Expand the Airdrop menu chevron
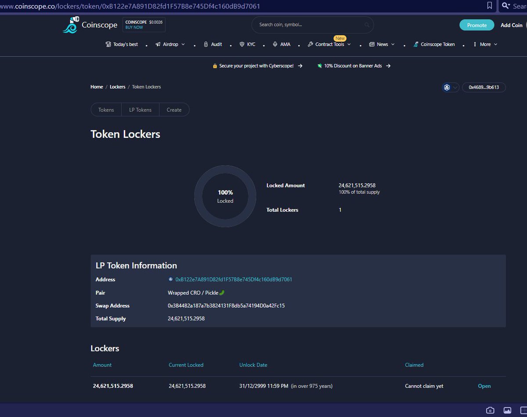This screenshot has width=527, height=417. pyautogui.click(x=183, y=44)
